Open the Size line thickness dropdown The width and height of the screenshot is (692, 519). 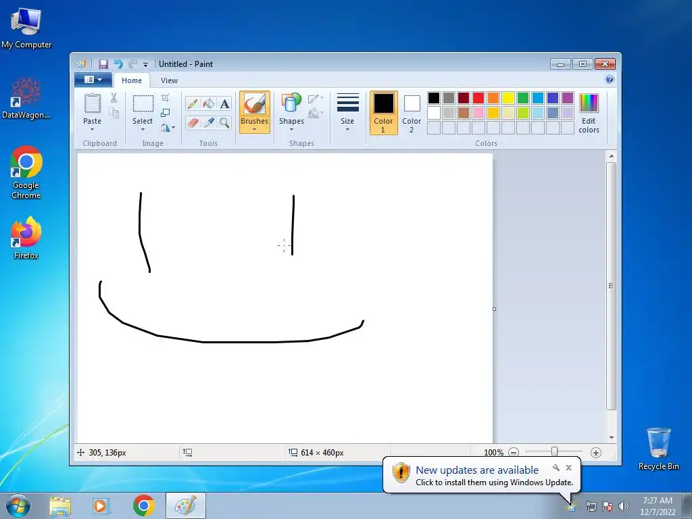point(347,113)
